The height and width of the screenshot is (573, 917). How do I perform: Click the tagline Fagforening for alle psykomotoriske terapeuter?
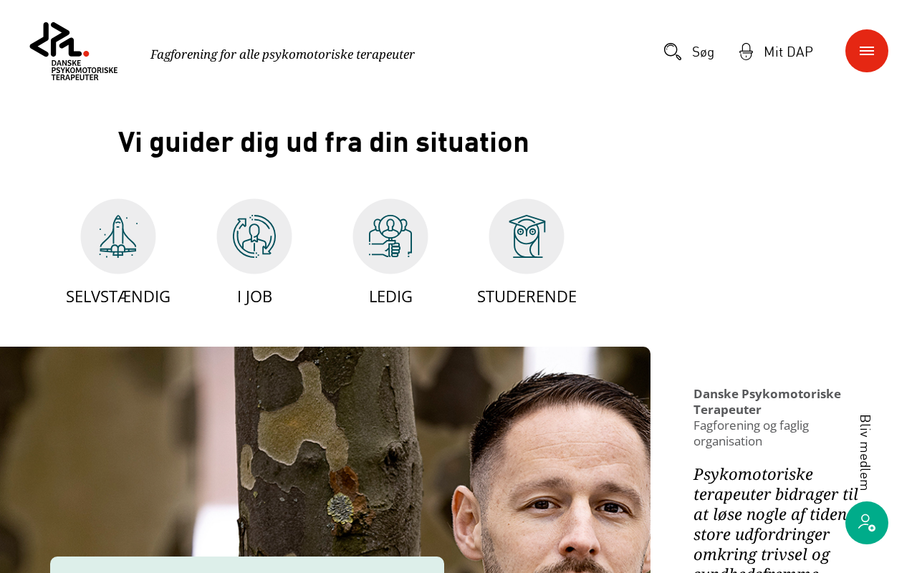click(282, 54)
